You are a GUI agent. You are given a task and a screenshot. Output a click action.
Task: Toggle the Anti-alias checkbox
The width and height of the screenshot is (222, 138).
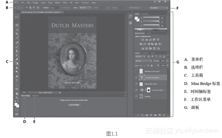click(x=61, y=8)
